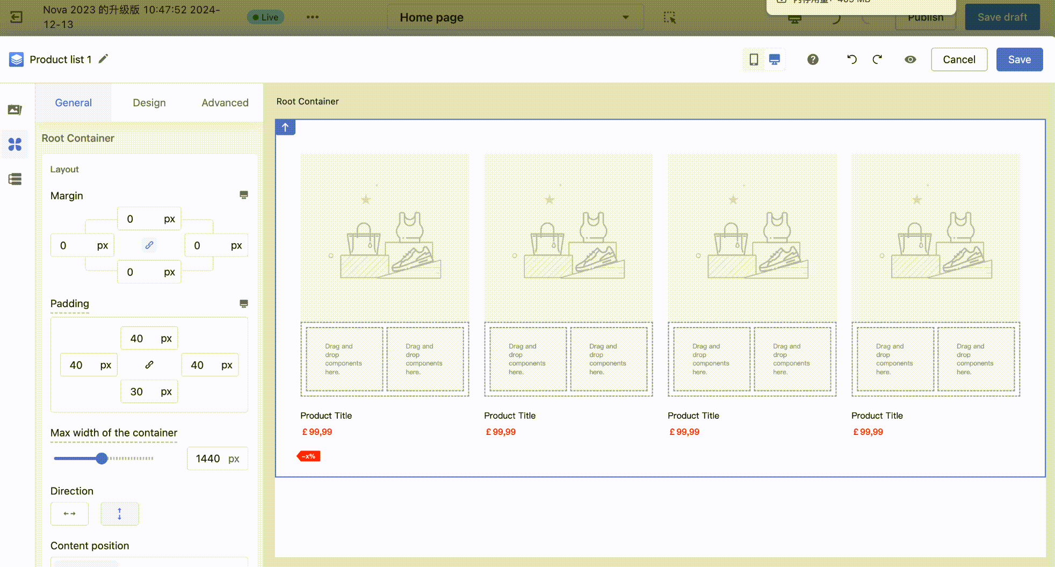The width and height of the screenshot is (1055, 567).
Task: Toggle the preview eye icon
Action: (910, 60)
